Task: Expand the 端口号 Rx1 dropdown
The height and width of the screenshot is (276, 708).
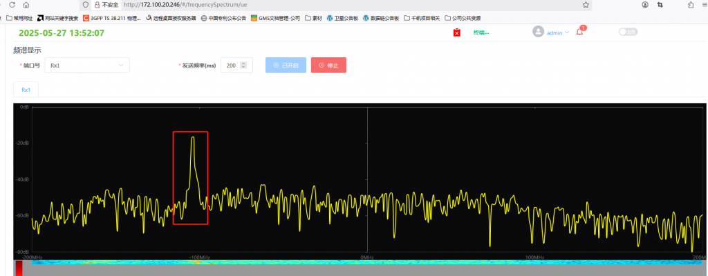Action: (87, 66)
